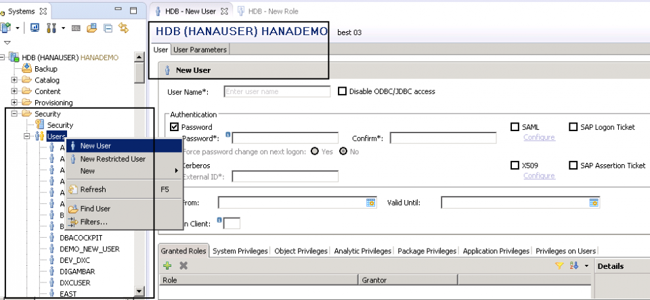Minimize the Systems view panel
The height and width of the screenshot is (300, 650).
tap(118, 9)
